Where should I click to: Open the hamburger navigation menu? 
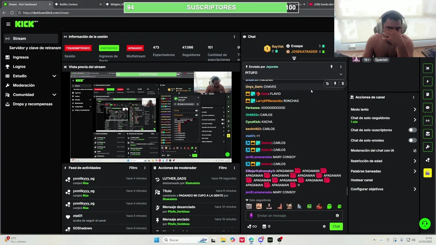(8, 24)
